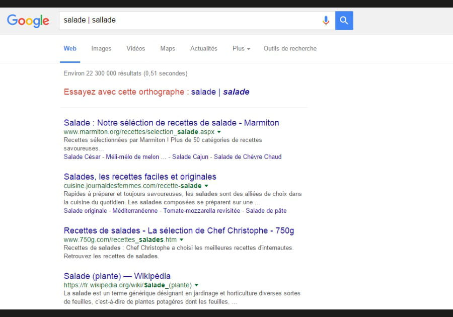Select the Web tab
The image size is (453, 317).
coord(70,48)
